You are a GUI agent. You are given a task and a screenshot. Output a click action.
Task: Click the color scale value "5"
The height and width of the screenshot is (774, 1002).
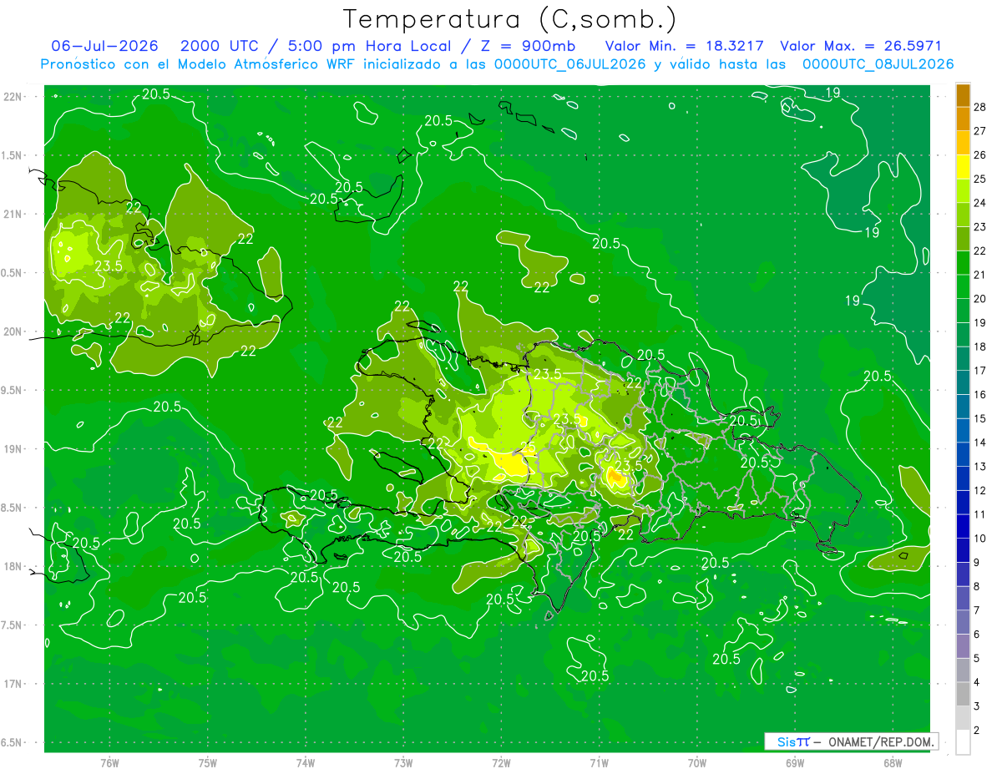(977, 659)
